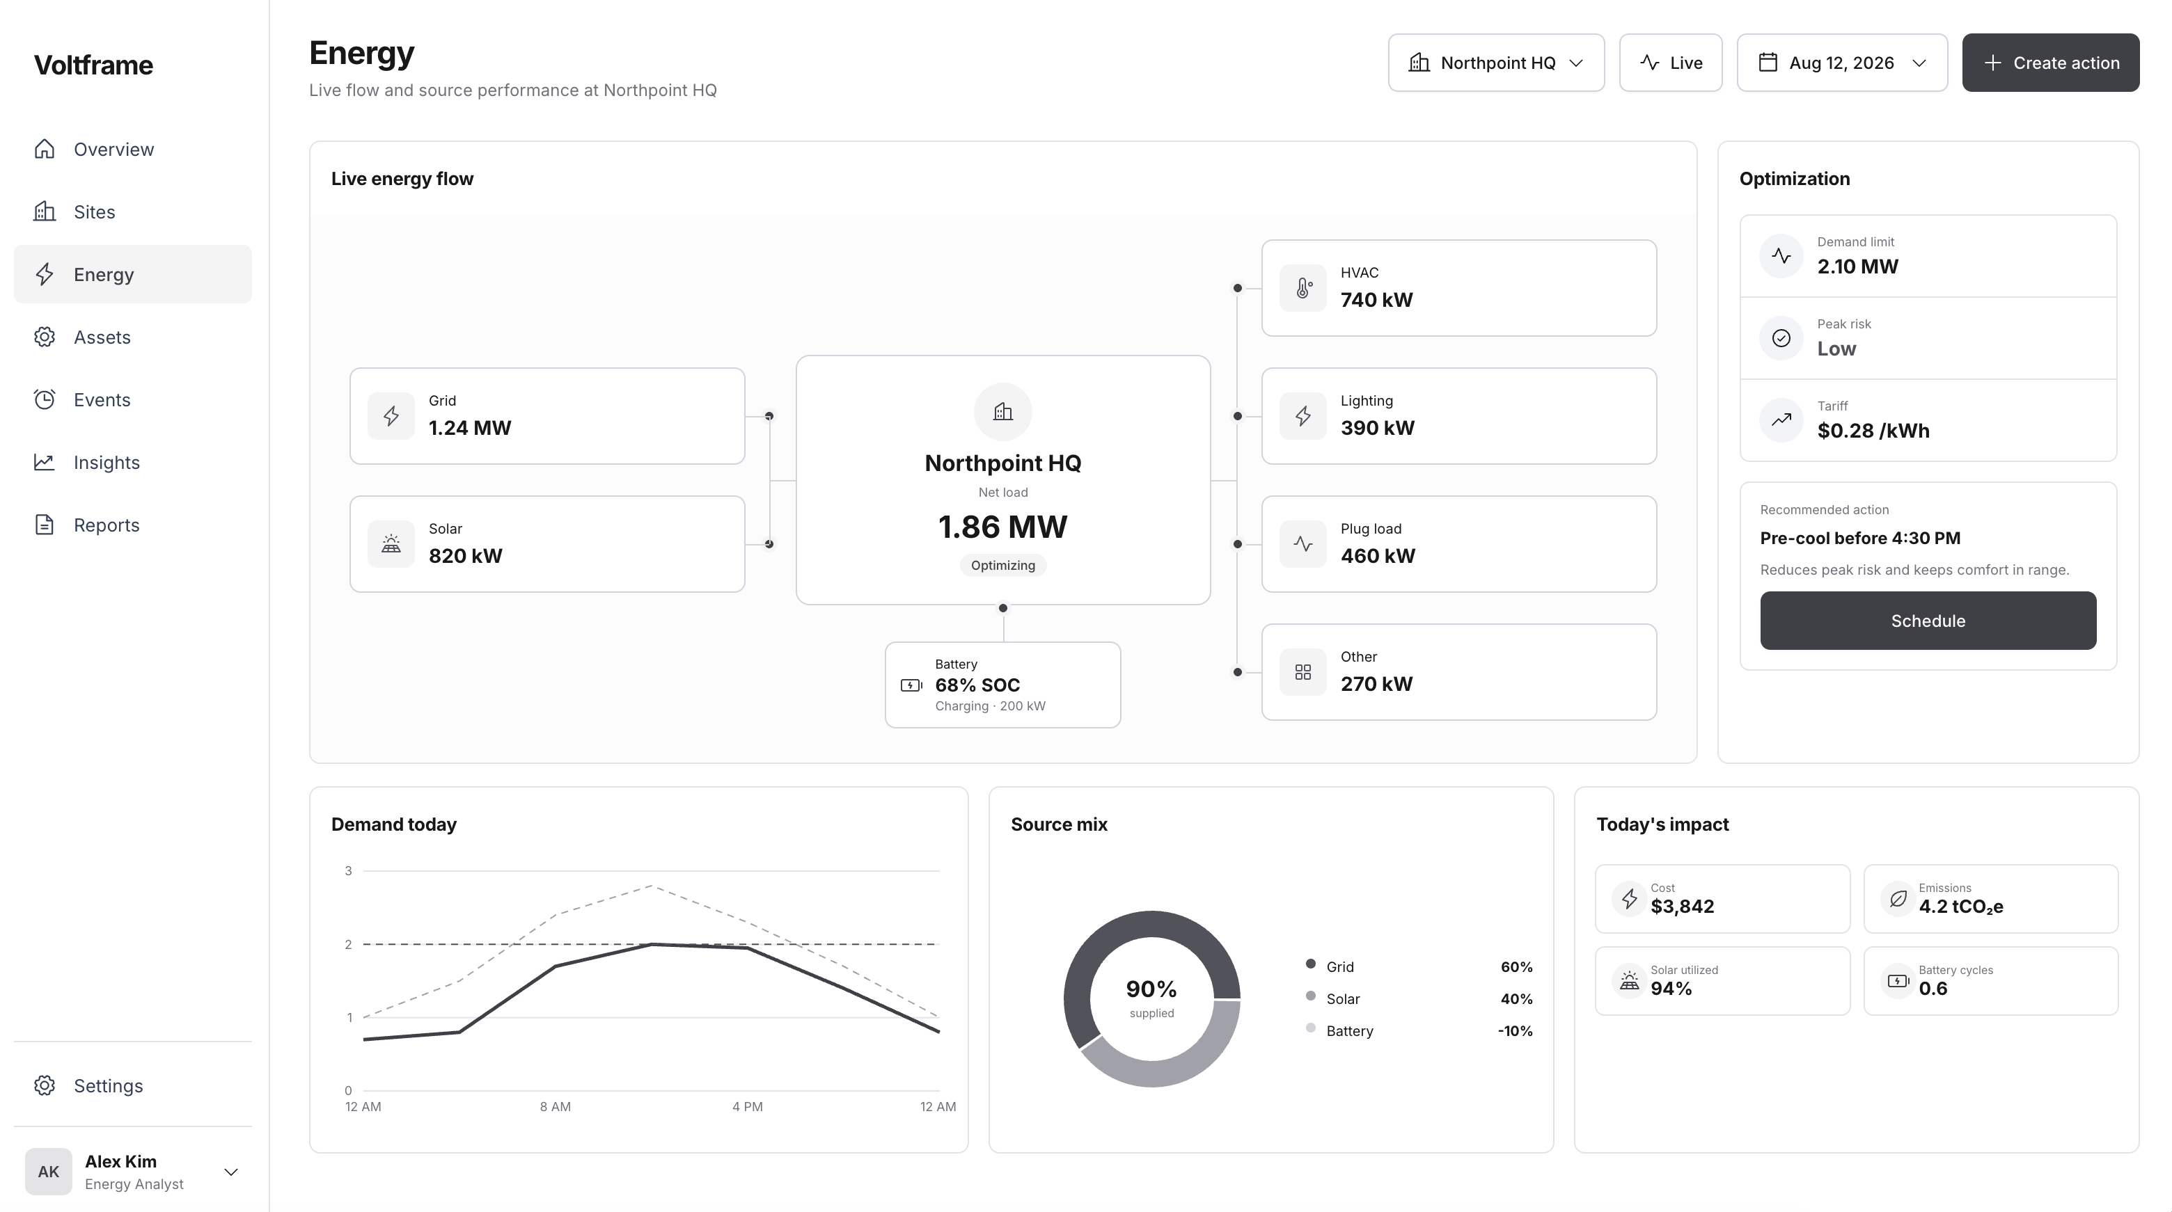This screenshot has height=1212, width=2172.
Task: Click the Plug load pulse icon
Action: coord(1303,545)
